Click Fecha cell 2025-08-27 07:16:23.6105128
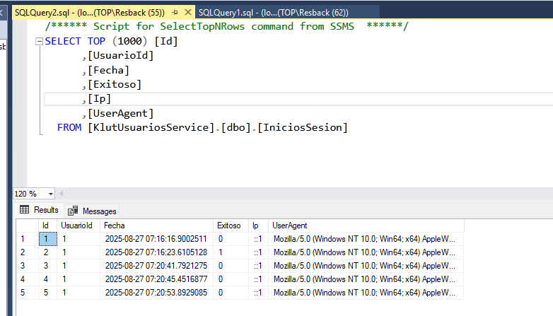The image size is (553, 316). (x=156, y=252)
